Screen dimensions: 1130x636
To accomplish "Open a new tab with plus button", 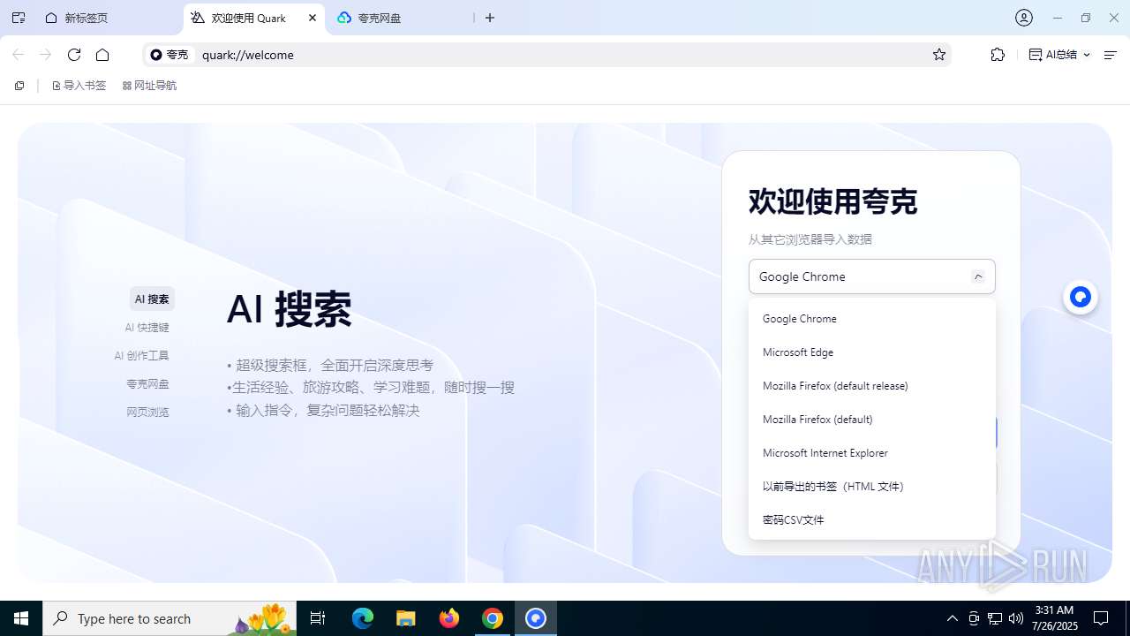I will click(x=490, y=18).
